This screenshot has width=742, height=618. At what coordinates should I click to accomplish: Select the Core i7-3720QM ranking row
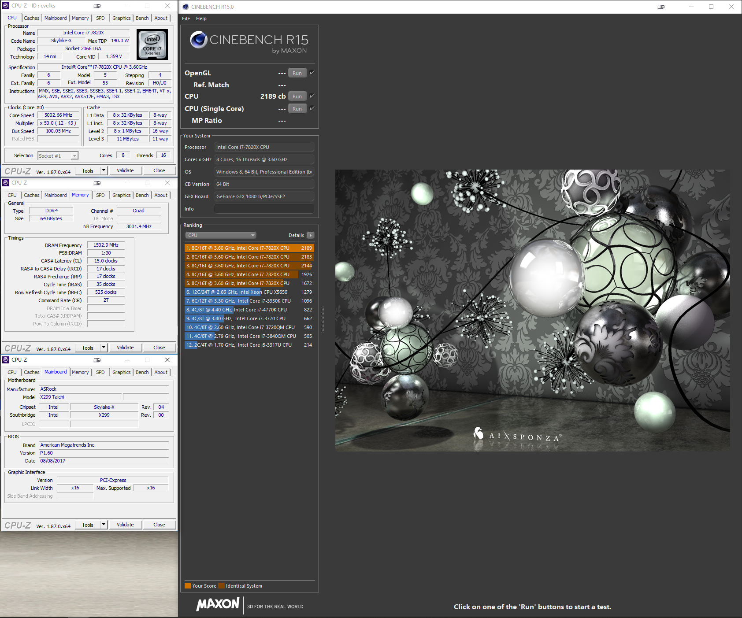[x=249, y=327]
